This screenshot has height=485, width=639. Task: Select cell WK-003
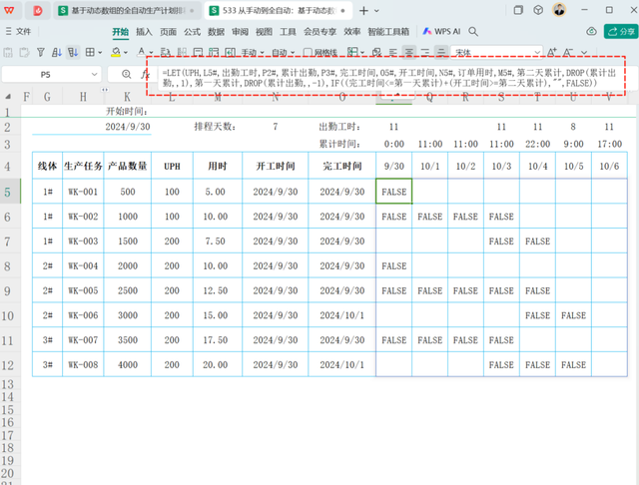(83, 242)
